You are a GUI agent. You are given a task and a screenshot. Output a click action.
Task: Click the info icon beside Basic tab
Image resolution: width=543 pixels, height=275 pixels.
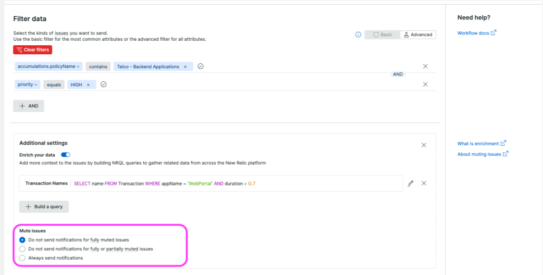(358, 34)
